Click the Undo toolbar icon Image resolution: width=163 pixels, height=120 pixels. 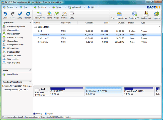click(x=5, y=15)
